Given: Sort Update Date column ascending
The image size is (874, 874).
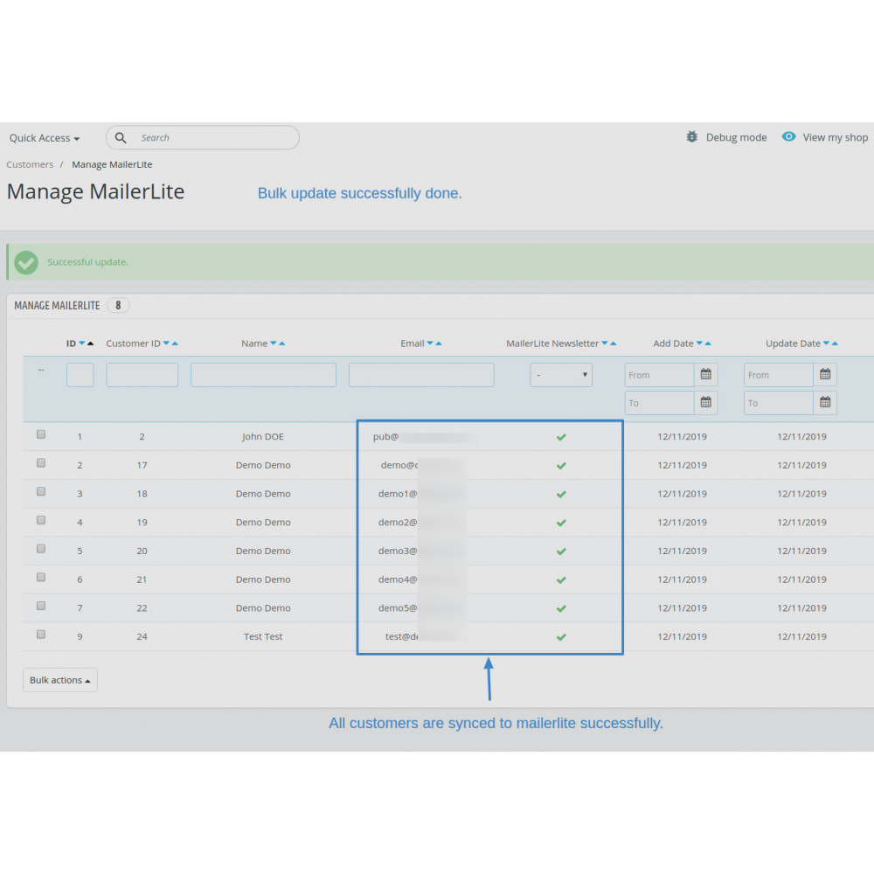Looking at the screenshot, I should pos(835,343).
